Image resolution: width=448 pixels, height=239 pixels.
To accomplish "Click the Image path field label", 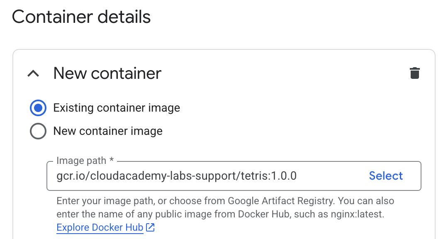I will click(82, 161).
